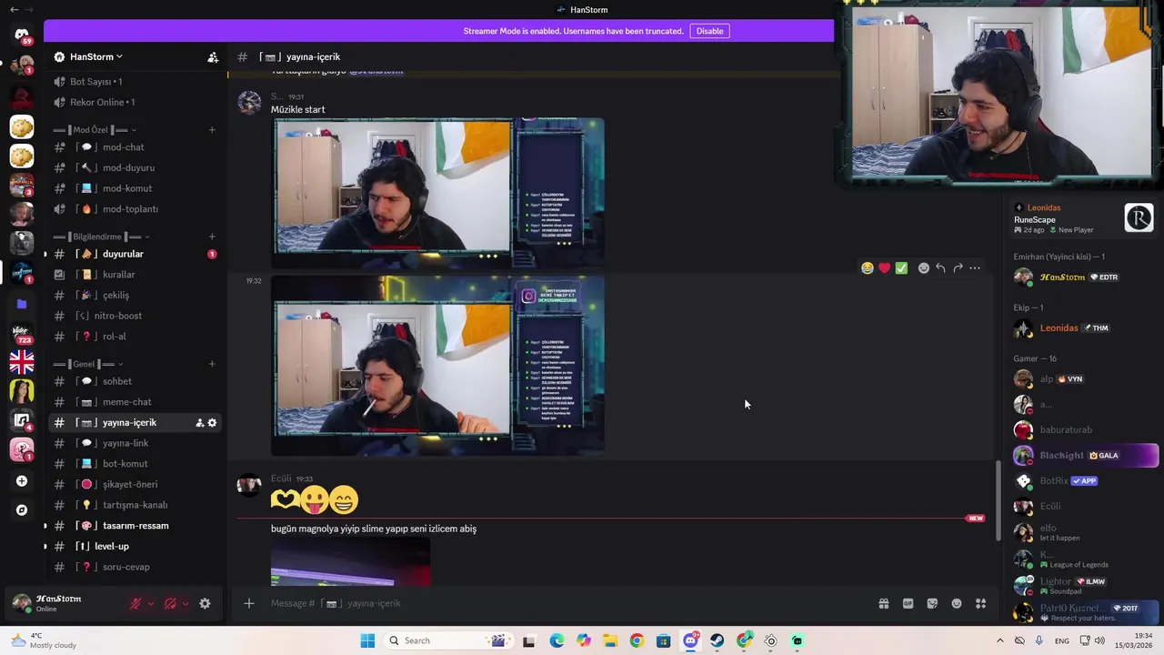
Task: Open the UK flag server icon
Action: click(22, 362)
